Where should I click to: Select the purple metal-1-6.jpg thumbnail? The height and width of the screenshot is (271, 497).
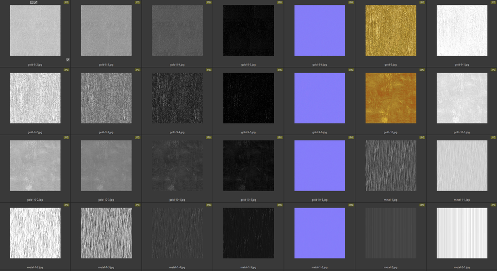point(319,233)
